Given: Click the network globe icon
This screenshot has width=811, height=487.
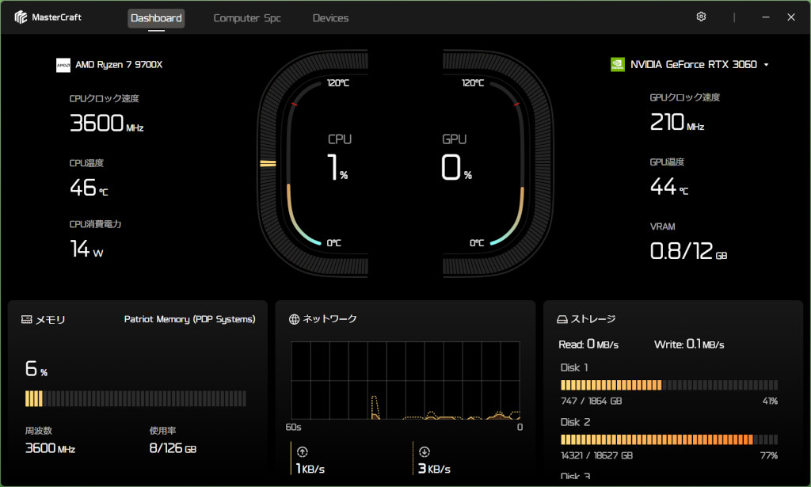Looking at the screenshot, I should coord(295,319).
